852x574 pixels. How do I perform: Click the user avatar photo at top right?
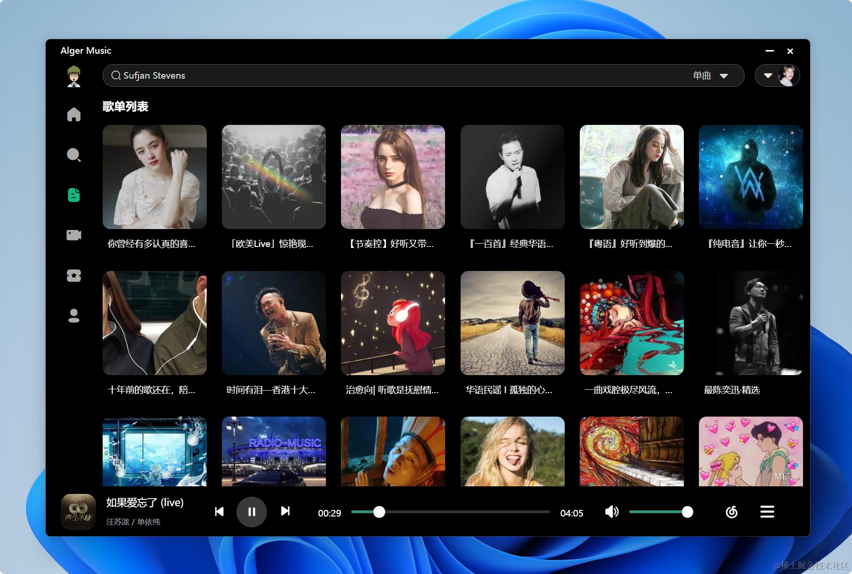coord(787,75)
